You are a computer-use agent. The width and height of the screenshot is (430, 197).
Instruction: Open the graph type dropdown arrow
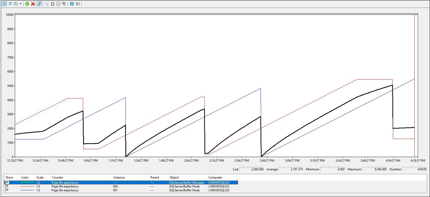point(20,4)
